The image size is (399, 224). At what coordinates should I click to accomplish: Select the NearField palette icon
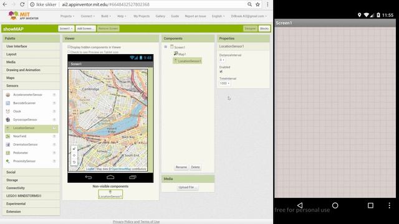coord(8,136)
